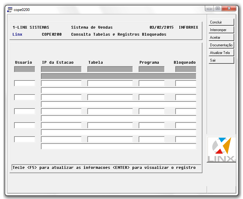Open Documentação from the side panel
Screen dimensions: 243x199
coord(221,45)
